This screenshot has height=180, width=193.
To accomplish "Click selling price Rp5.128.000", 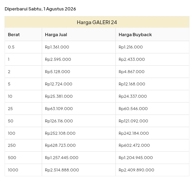I will 57,72.
